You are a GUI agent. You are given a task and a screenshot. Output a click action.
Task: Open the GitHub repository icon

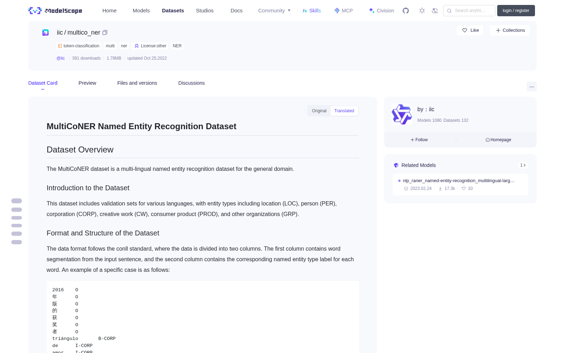click(x=406, y=11)
